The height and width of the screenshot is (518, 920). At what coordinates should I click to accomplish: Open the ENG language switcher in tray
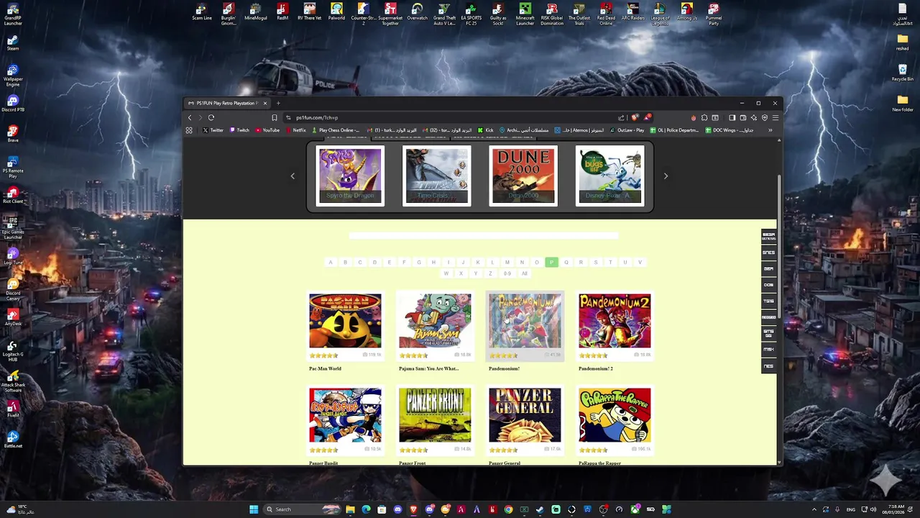tap(851, 509)
